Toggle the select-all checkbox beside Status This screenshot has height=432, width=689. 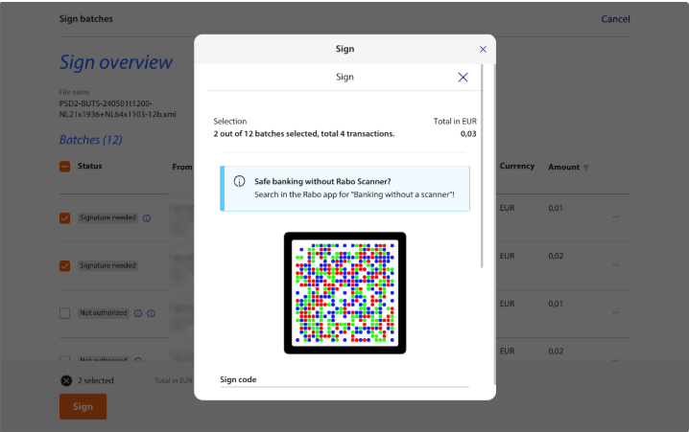64,167
